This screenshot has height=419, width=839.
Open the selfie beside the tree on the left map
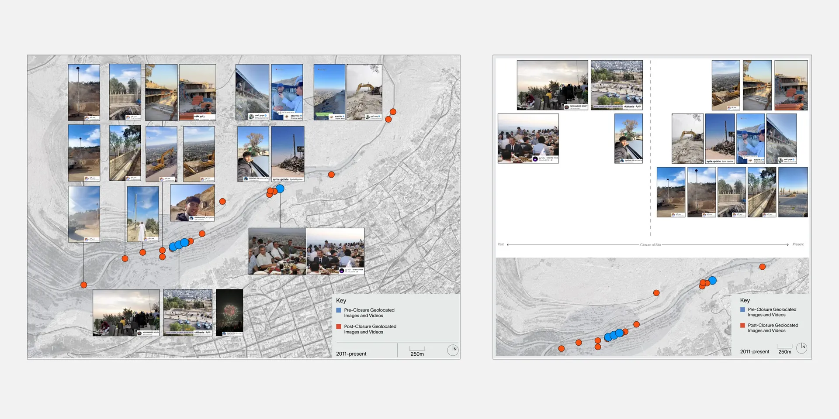pos(253,154)
